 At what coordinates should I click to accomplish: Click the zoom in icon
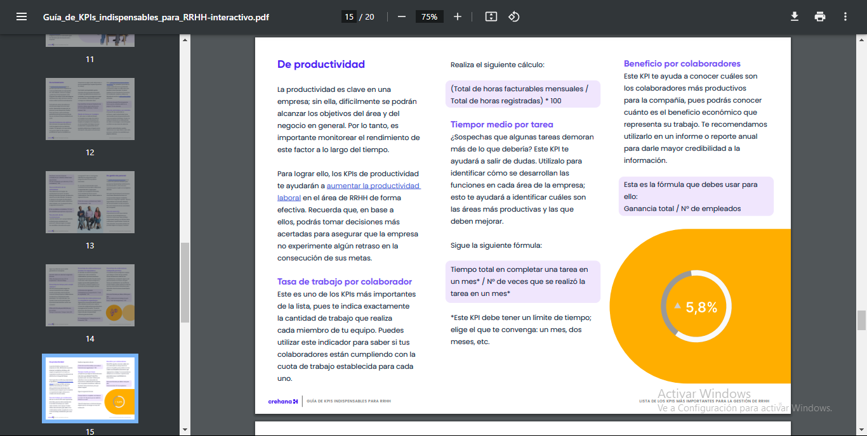click(458, 17)
